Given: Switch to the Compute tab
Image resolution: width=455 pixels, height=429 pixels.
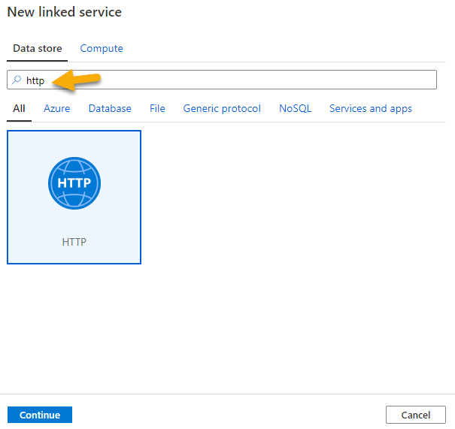Looking at the screenshot, I should (102, 48).
